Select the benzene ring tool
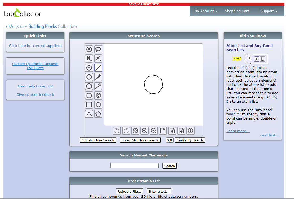This screenshot has height=199, width=294. (x=98, y=95)
